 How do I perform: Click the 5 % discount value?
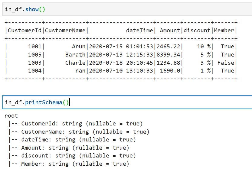[205, 55]
